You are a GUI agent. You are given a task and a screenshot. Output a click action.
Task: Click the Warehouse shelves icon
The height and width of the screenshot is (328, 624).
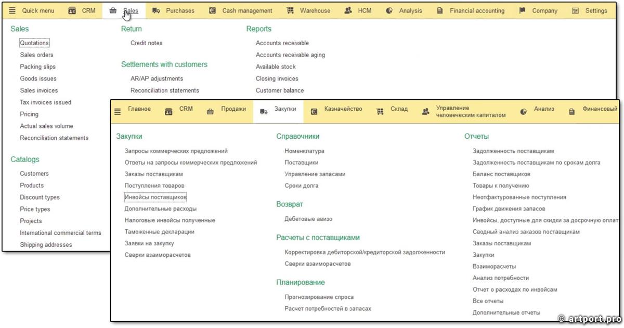[290, 10]
